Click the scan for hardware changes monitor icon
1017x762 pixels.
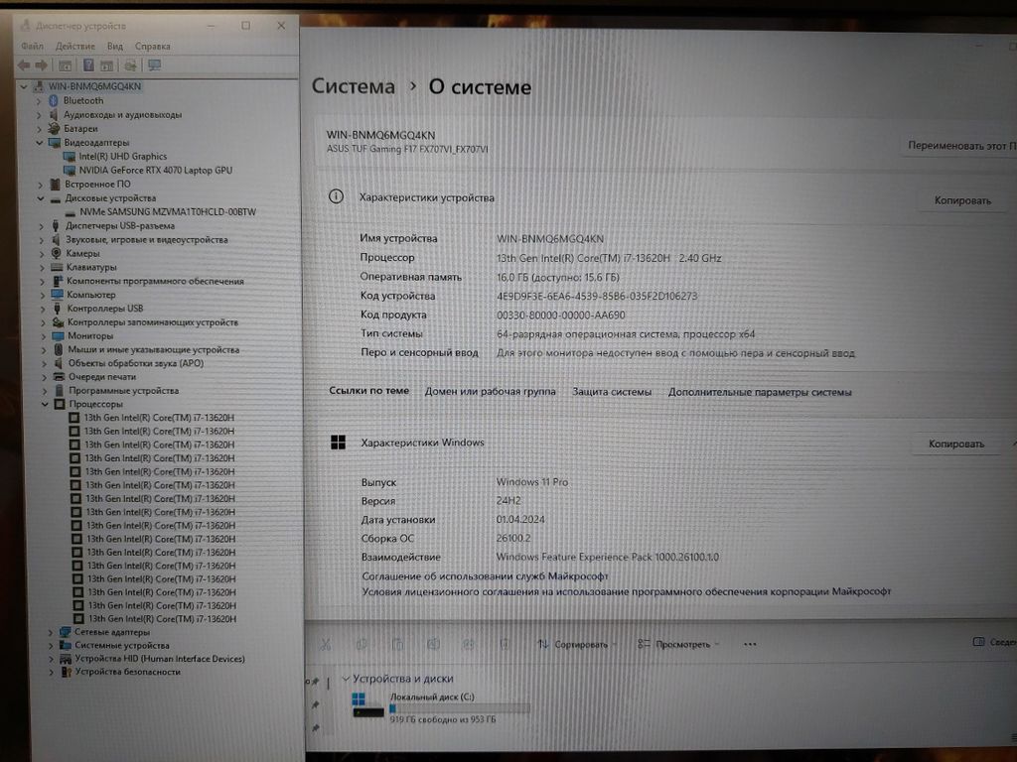(154, 65)
